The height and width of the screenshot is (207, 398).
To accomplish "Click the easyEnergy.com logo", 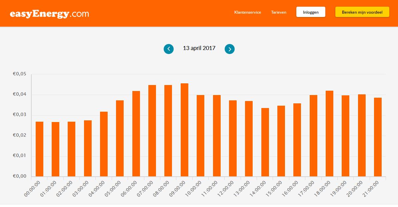I will click(49, 14).
